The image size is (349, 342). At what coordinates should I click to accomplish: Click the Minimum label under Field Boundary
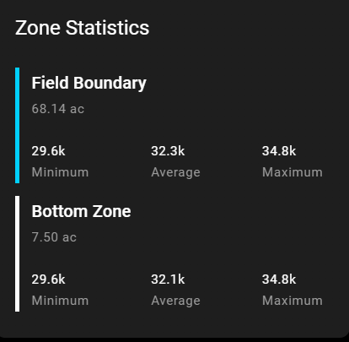click(x=60, y=172)
